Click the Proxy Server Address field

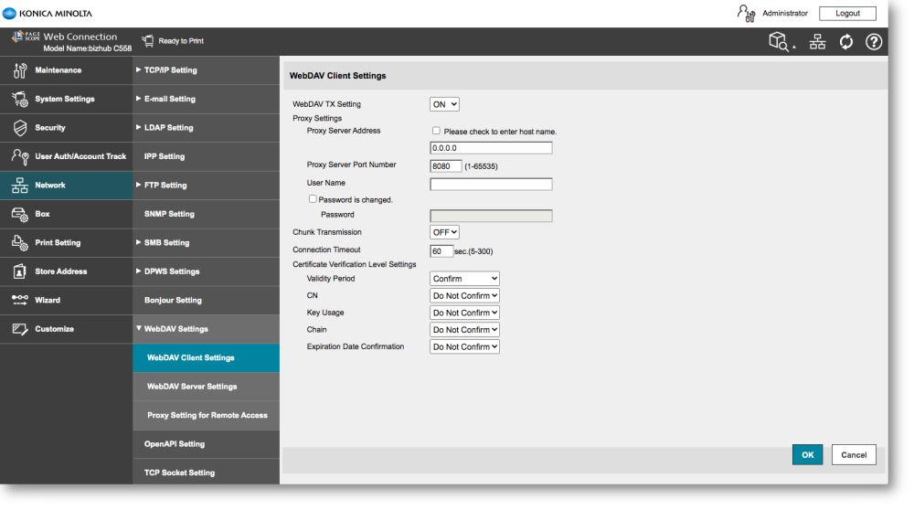coord(491,148)
